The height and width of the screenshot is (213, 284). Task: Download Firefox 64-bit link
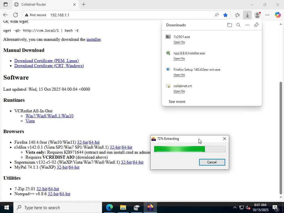click(94, 142)
